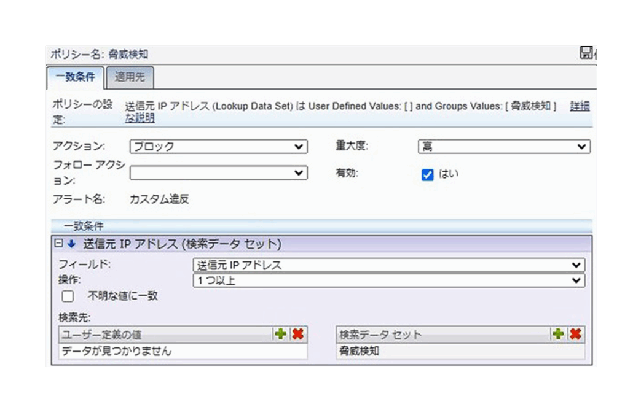Remove a value with the ユーザー定義の値 red X
641x410 pixels.
click(298, 334)
